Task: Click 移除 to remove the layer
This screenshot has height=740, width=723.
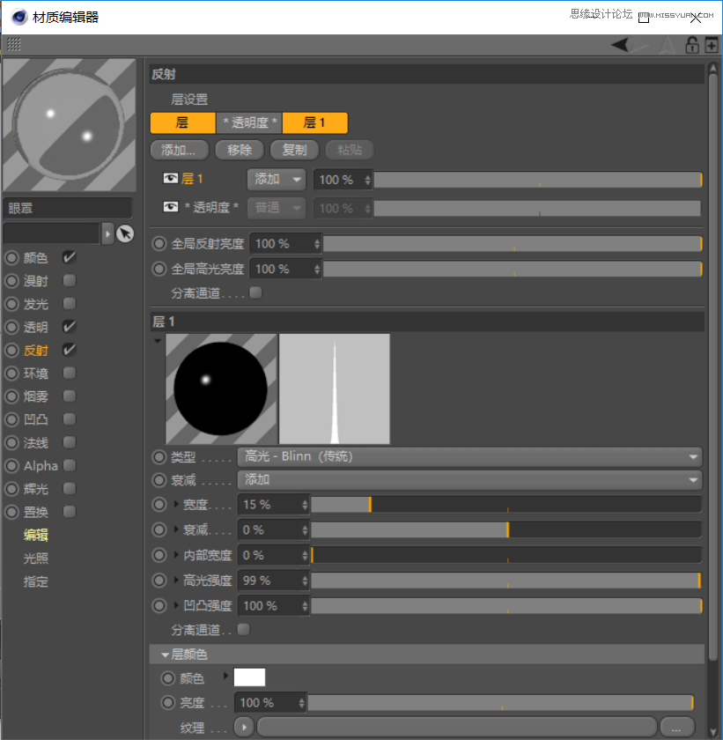Action: 239,150
